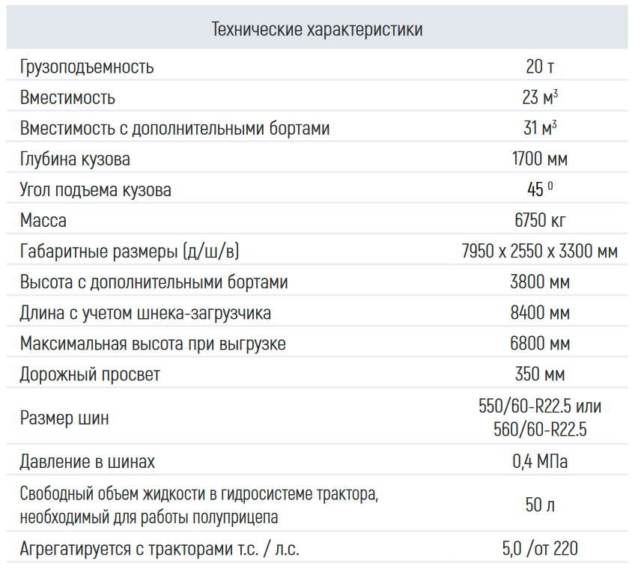
Task: Select the "50 л" fluid volume value
Action: [540, 505]
